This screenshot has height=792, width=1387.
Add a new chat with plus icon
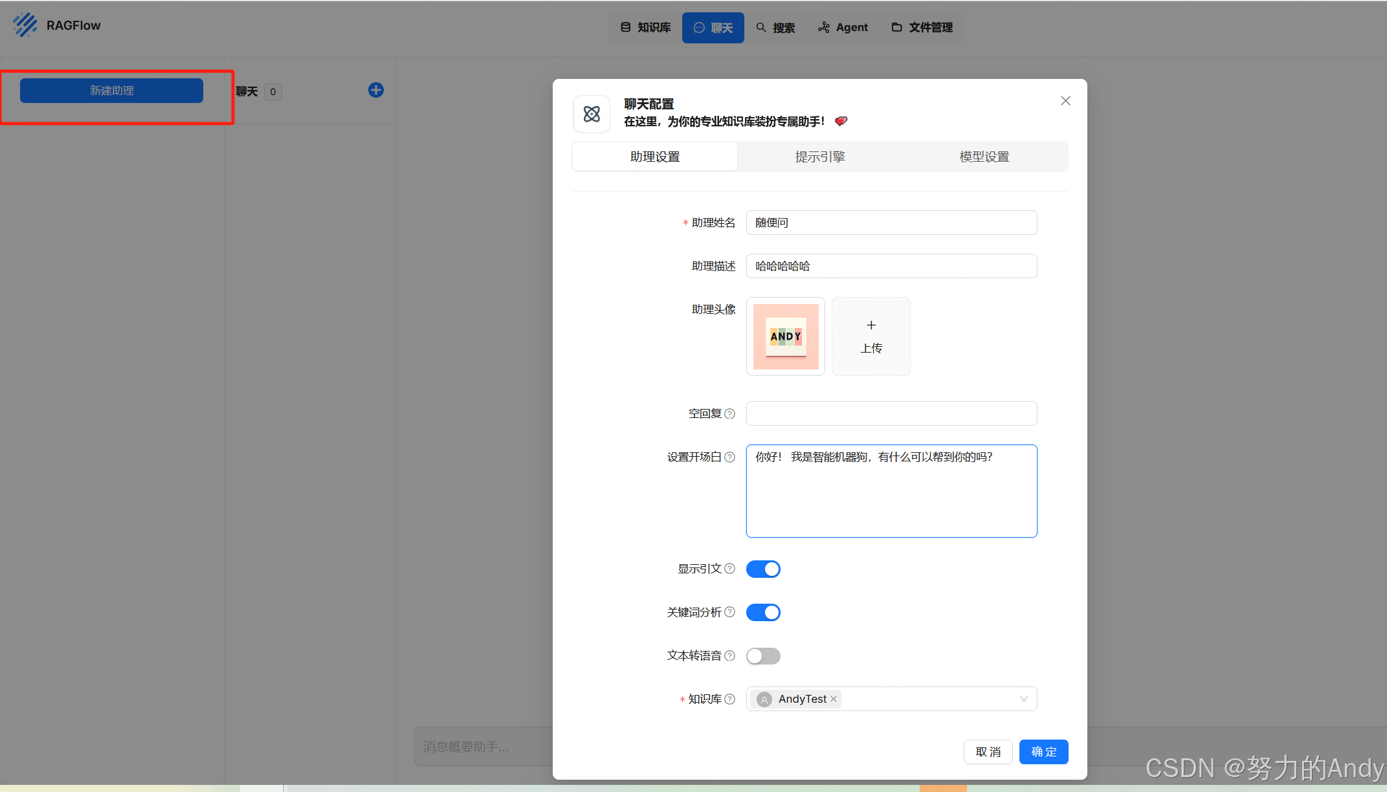[376, 90]
